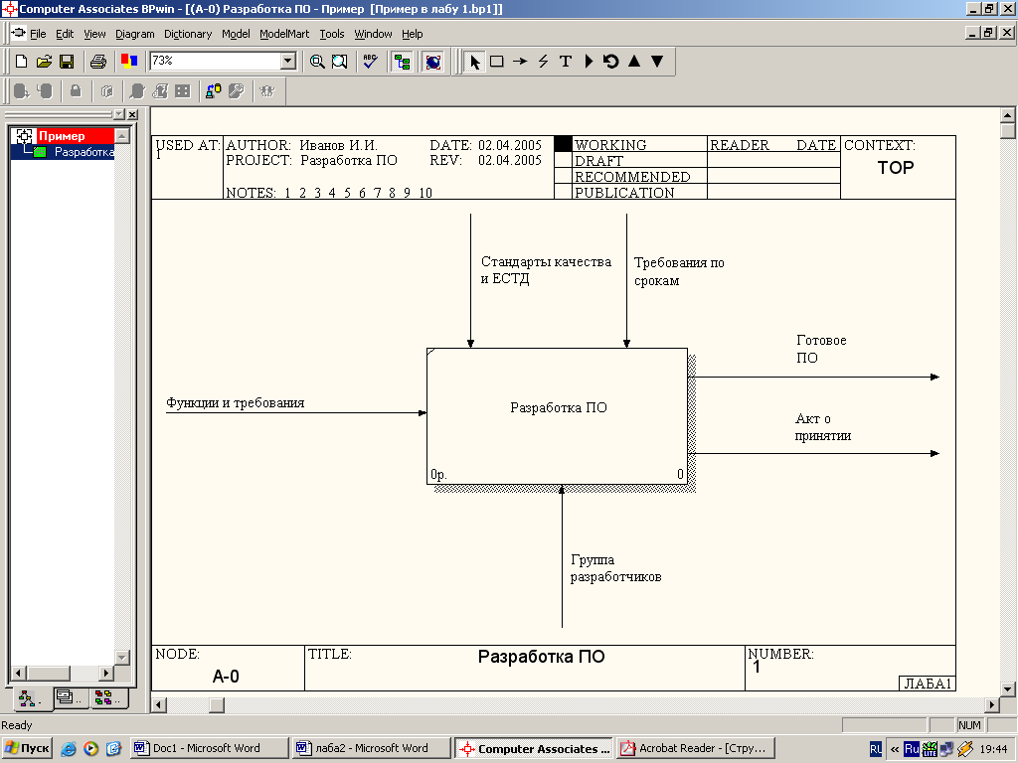Toggle the Model Explorer tree button
Viewport: 1018px width, 763px height.
point(403,62)
